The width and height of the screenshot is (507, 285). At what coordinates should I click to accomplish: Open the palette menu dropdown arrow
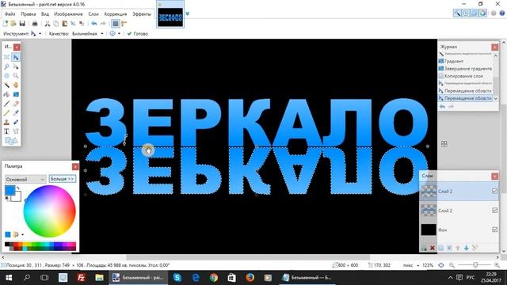pyautogui.click(x=23, y=234)
